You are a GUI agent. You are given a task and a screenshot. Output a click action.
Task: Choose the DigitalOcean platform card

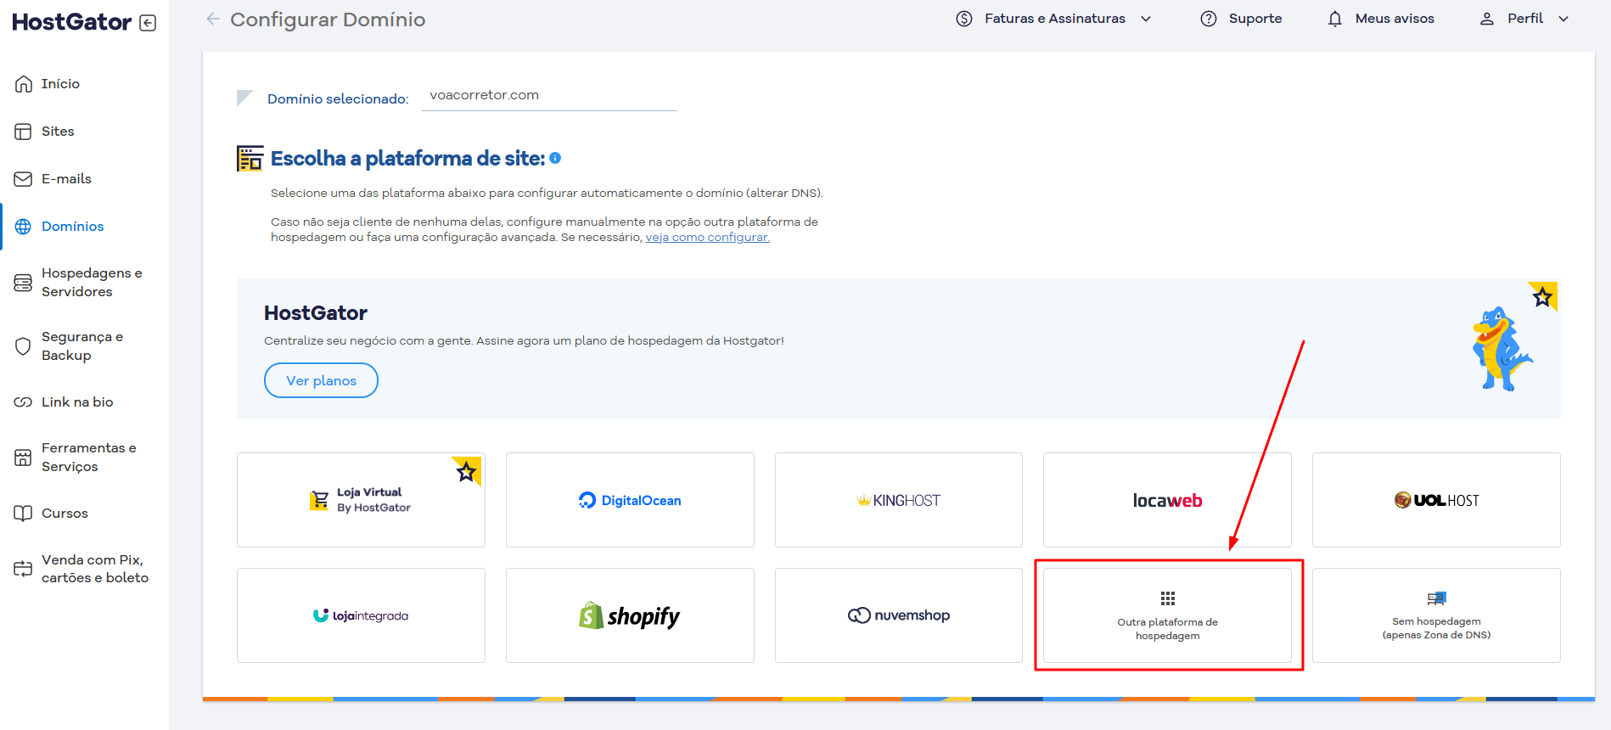click(x=630, y=500)
